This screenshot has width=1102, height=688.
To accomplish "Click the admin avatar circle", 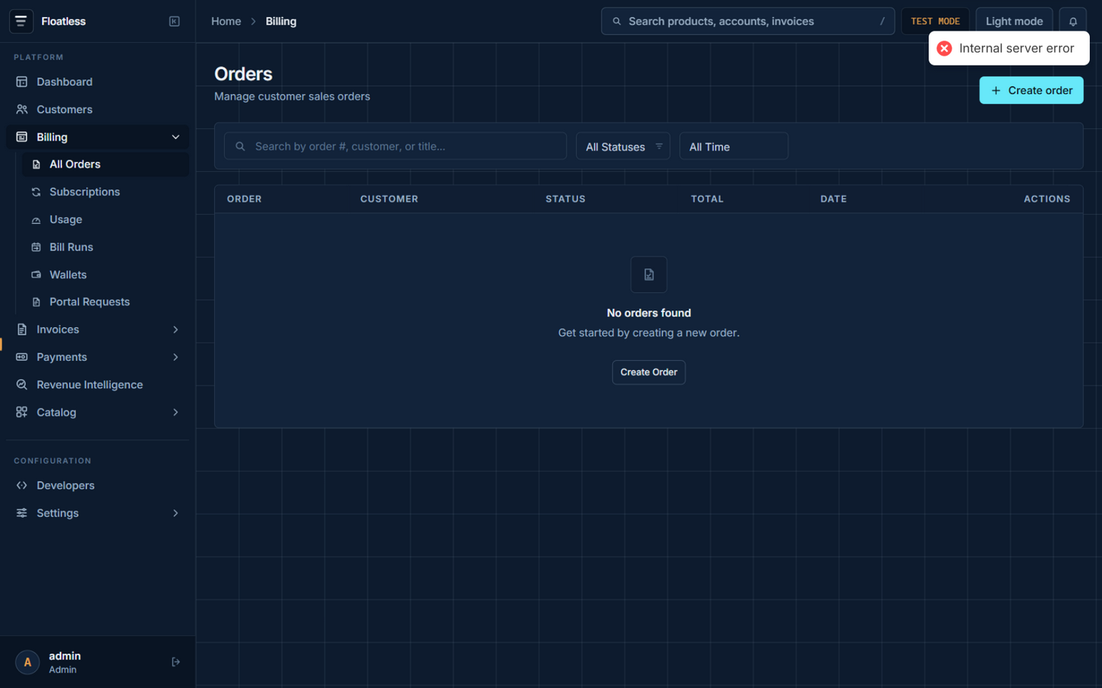I will [x=28, y=662].
